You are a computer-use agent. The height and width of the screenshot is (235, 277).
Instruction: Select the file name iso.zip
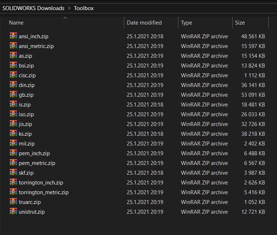point(26,114)
